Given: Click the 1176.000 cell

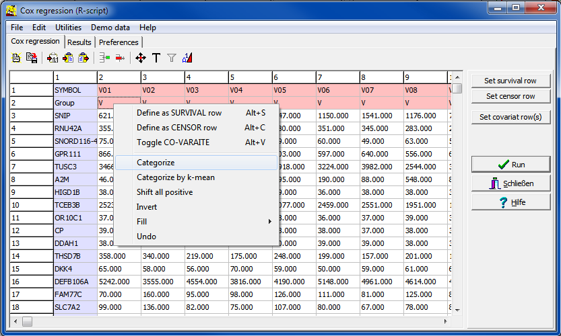Looking at the screenshot, I should [x=426, y=116].
